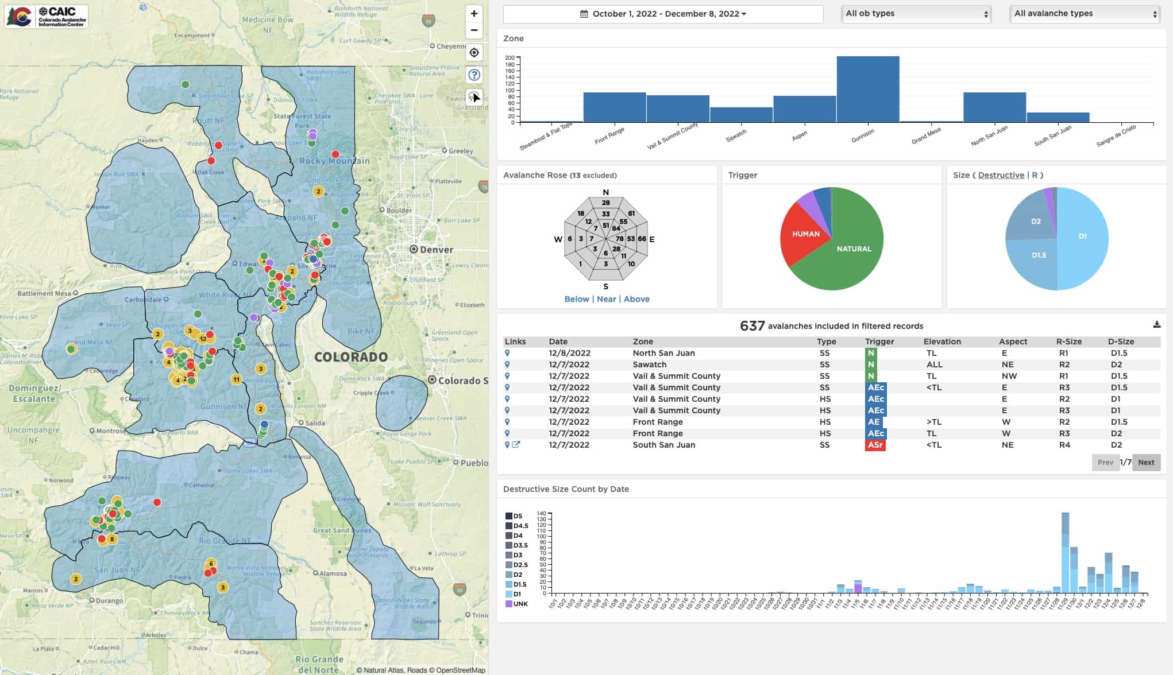Viewport: 1173px width, 675px height.
Task: Zoom in on the map
Action: 474,14
